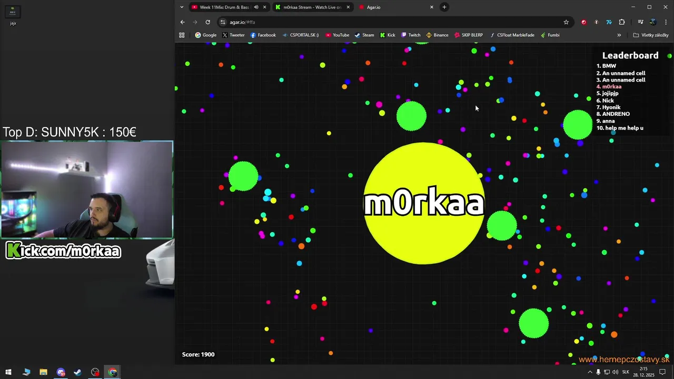Close the Week 11Mix tab
Viewport: 674px width, 379px height.
click(x=264, y=7)
